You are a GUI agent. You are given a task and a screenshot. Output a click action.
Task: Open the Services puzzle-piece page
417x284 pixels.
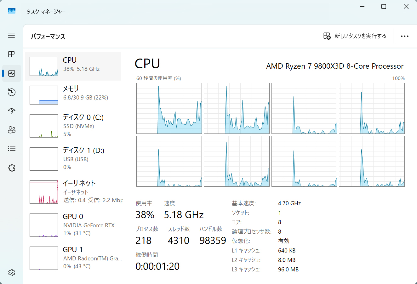point(12,168)
